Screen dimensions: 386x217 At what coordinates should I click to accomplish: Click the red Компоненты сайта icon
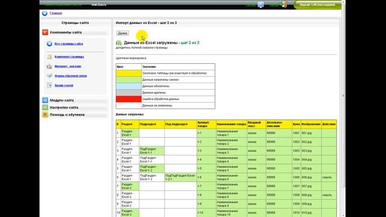pos(45,32)
